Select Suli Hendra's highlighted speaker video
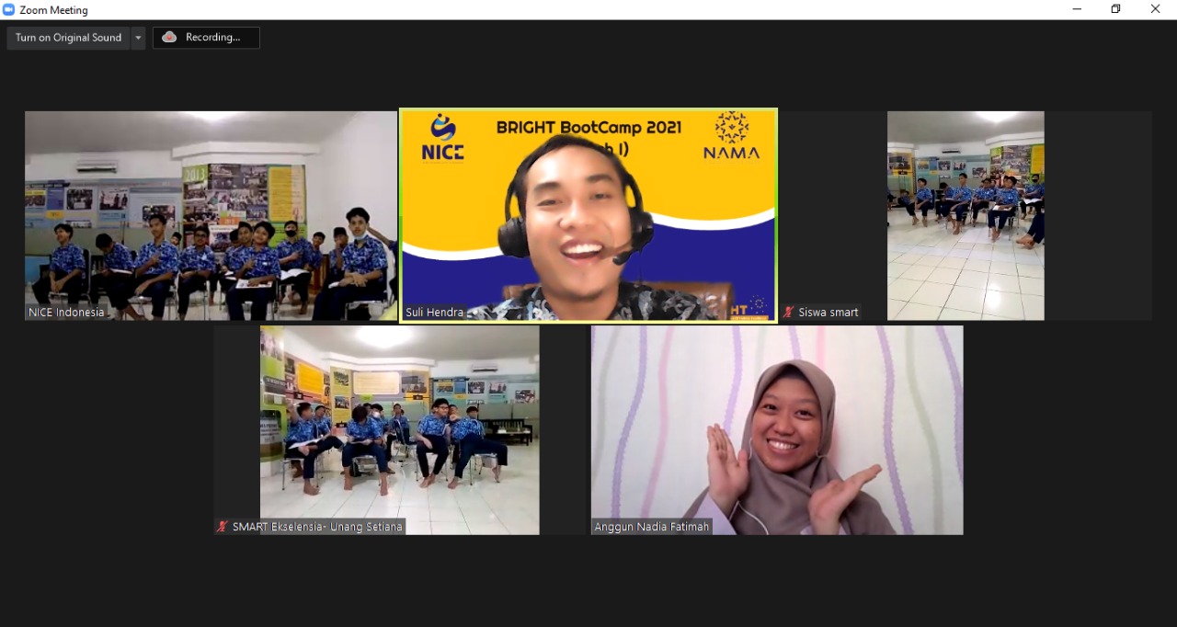 coord(588,216)
